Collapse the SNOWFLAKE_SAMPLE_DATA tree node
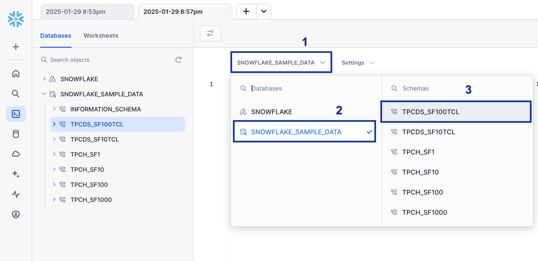This screenshot has width=538, height=261. pyautogui.click(x=44, y=94)
